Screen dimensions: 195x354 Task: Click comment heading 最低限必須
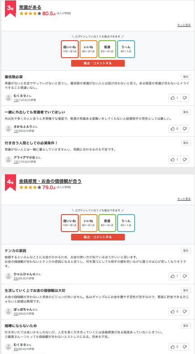tap(13, 77)
